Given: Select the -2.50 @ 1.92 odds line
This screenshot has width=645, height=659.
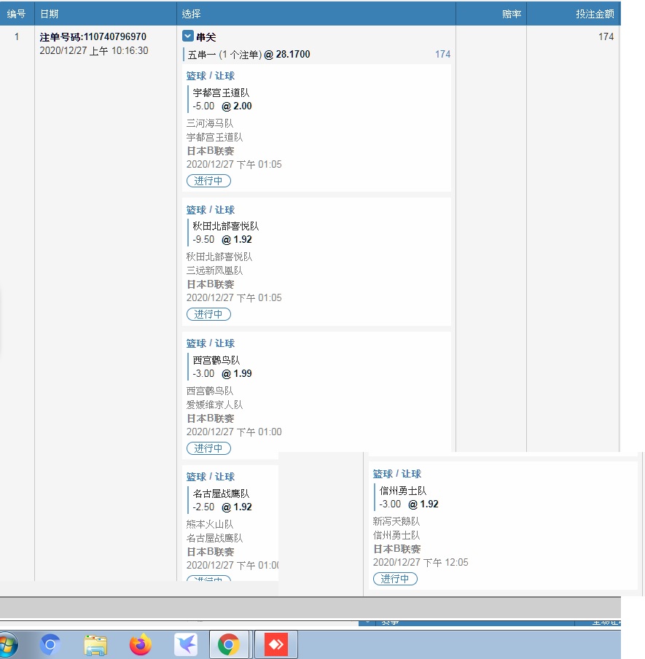Looking at the screenshot, I should (222, 507).
